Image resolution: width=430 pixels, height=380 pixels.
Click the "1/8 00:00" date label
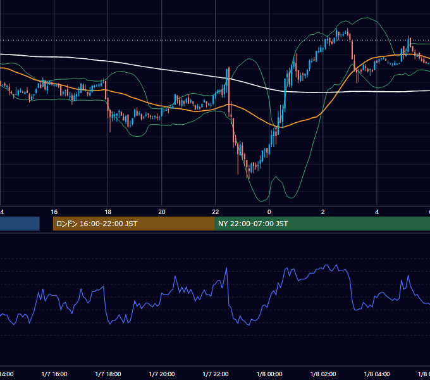tap(269, 374)
